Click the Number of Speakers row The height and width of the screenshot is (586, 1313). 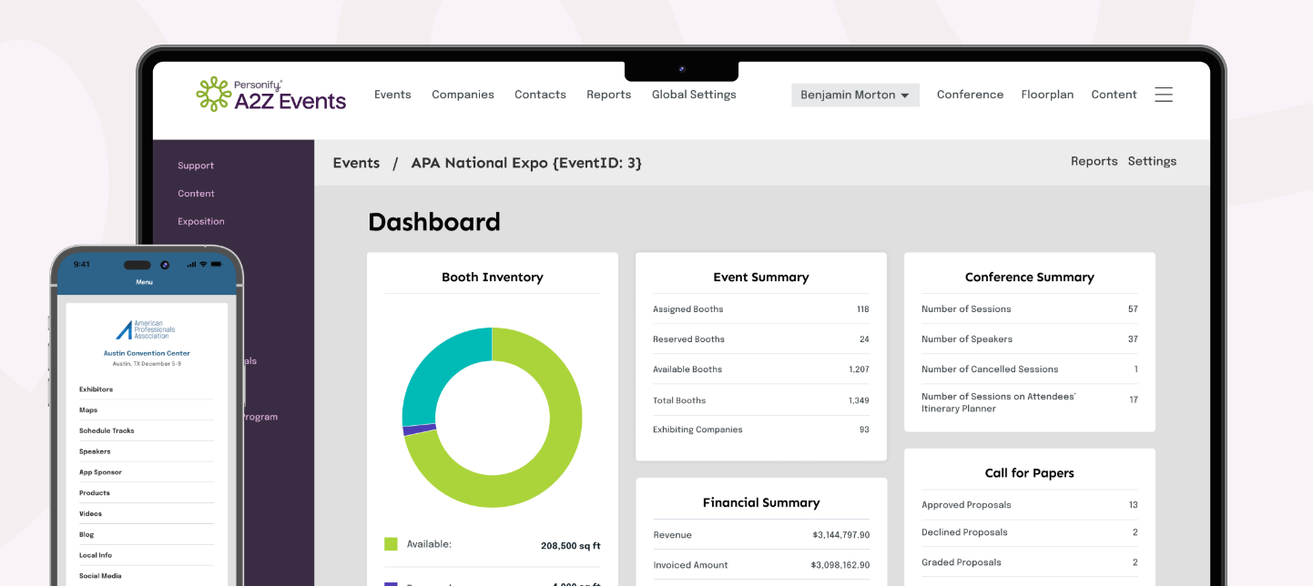[x=1029, y=339]
